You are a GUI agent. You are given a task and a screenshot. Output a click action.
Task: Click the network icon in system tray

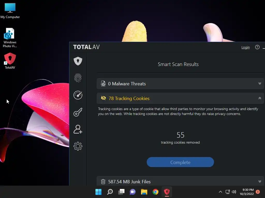[x=228, y=192]
